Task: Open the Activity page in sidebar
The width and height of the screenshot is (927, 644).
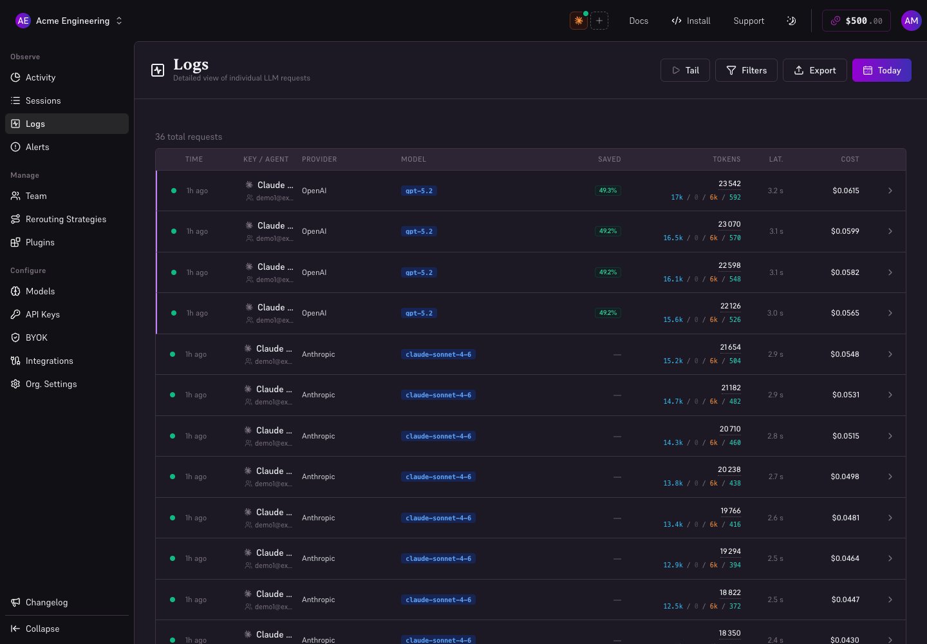Action: pyautogui.click(x=67, y=77)
